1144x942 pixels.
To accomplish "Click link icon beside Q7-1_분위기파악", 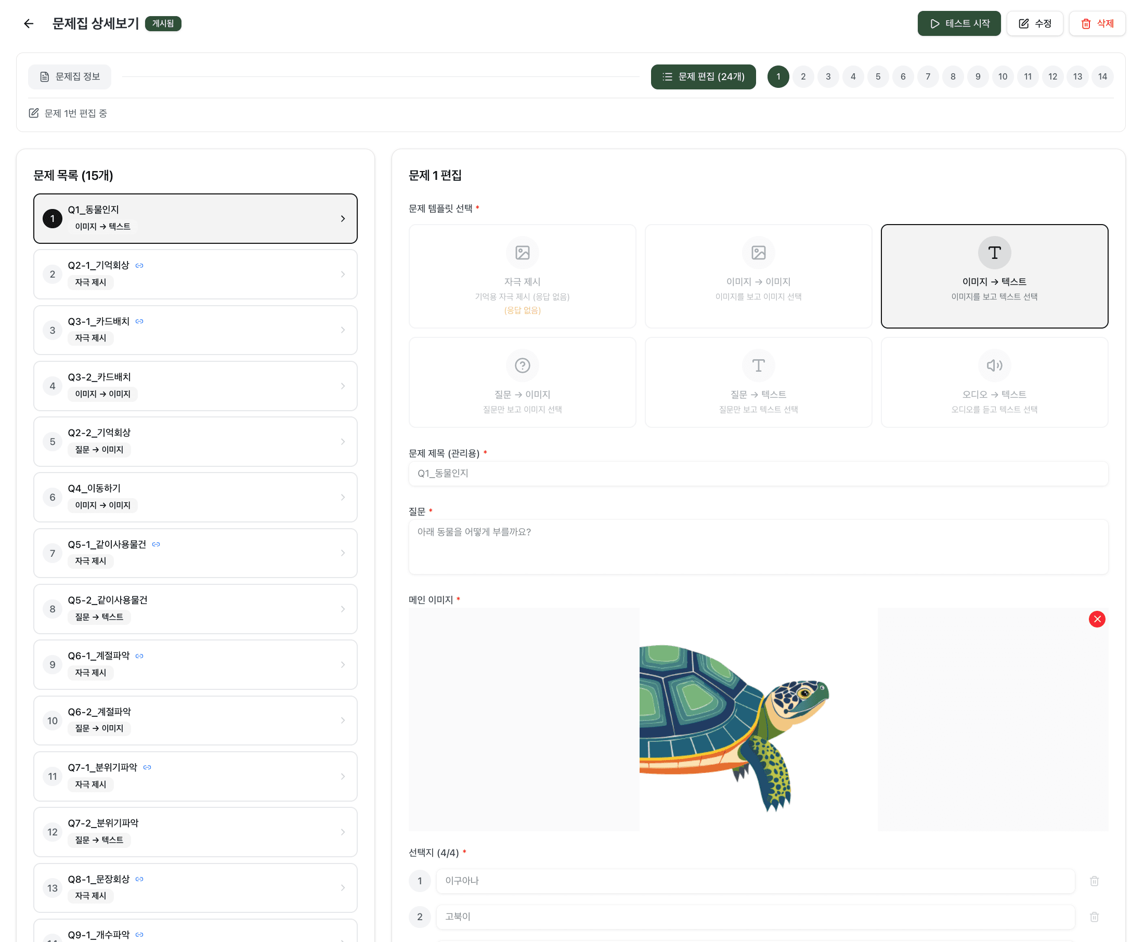I will 147,767.
